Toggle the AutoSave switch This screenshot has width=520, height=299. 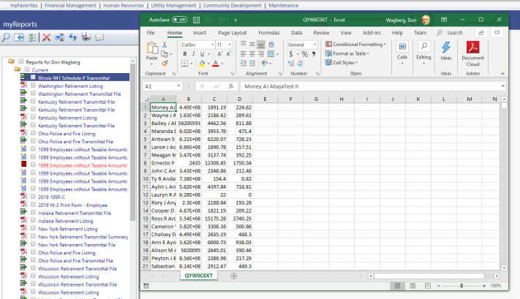point(179,20)
